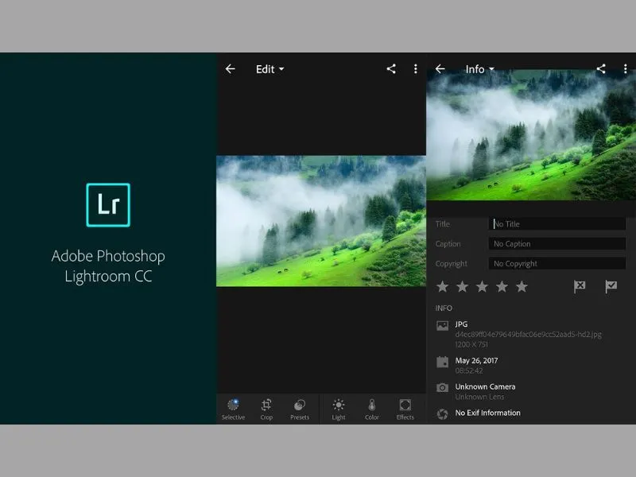Click the 08:52:42 time text

[469, 370]
